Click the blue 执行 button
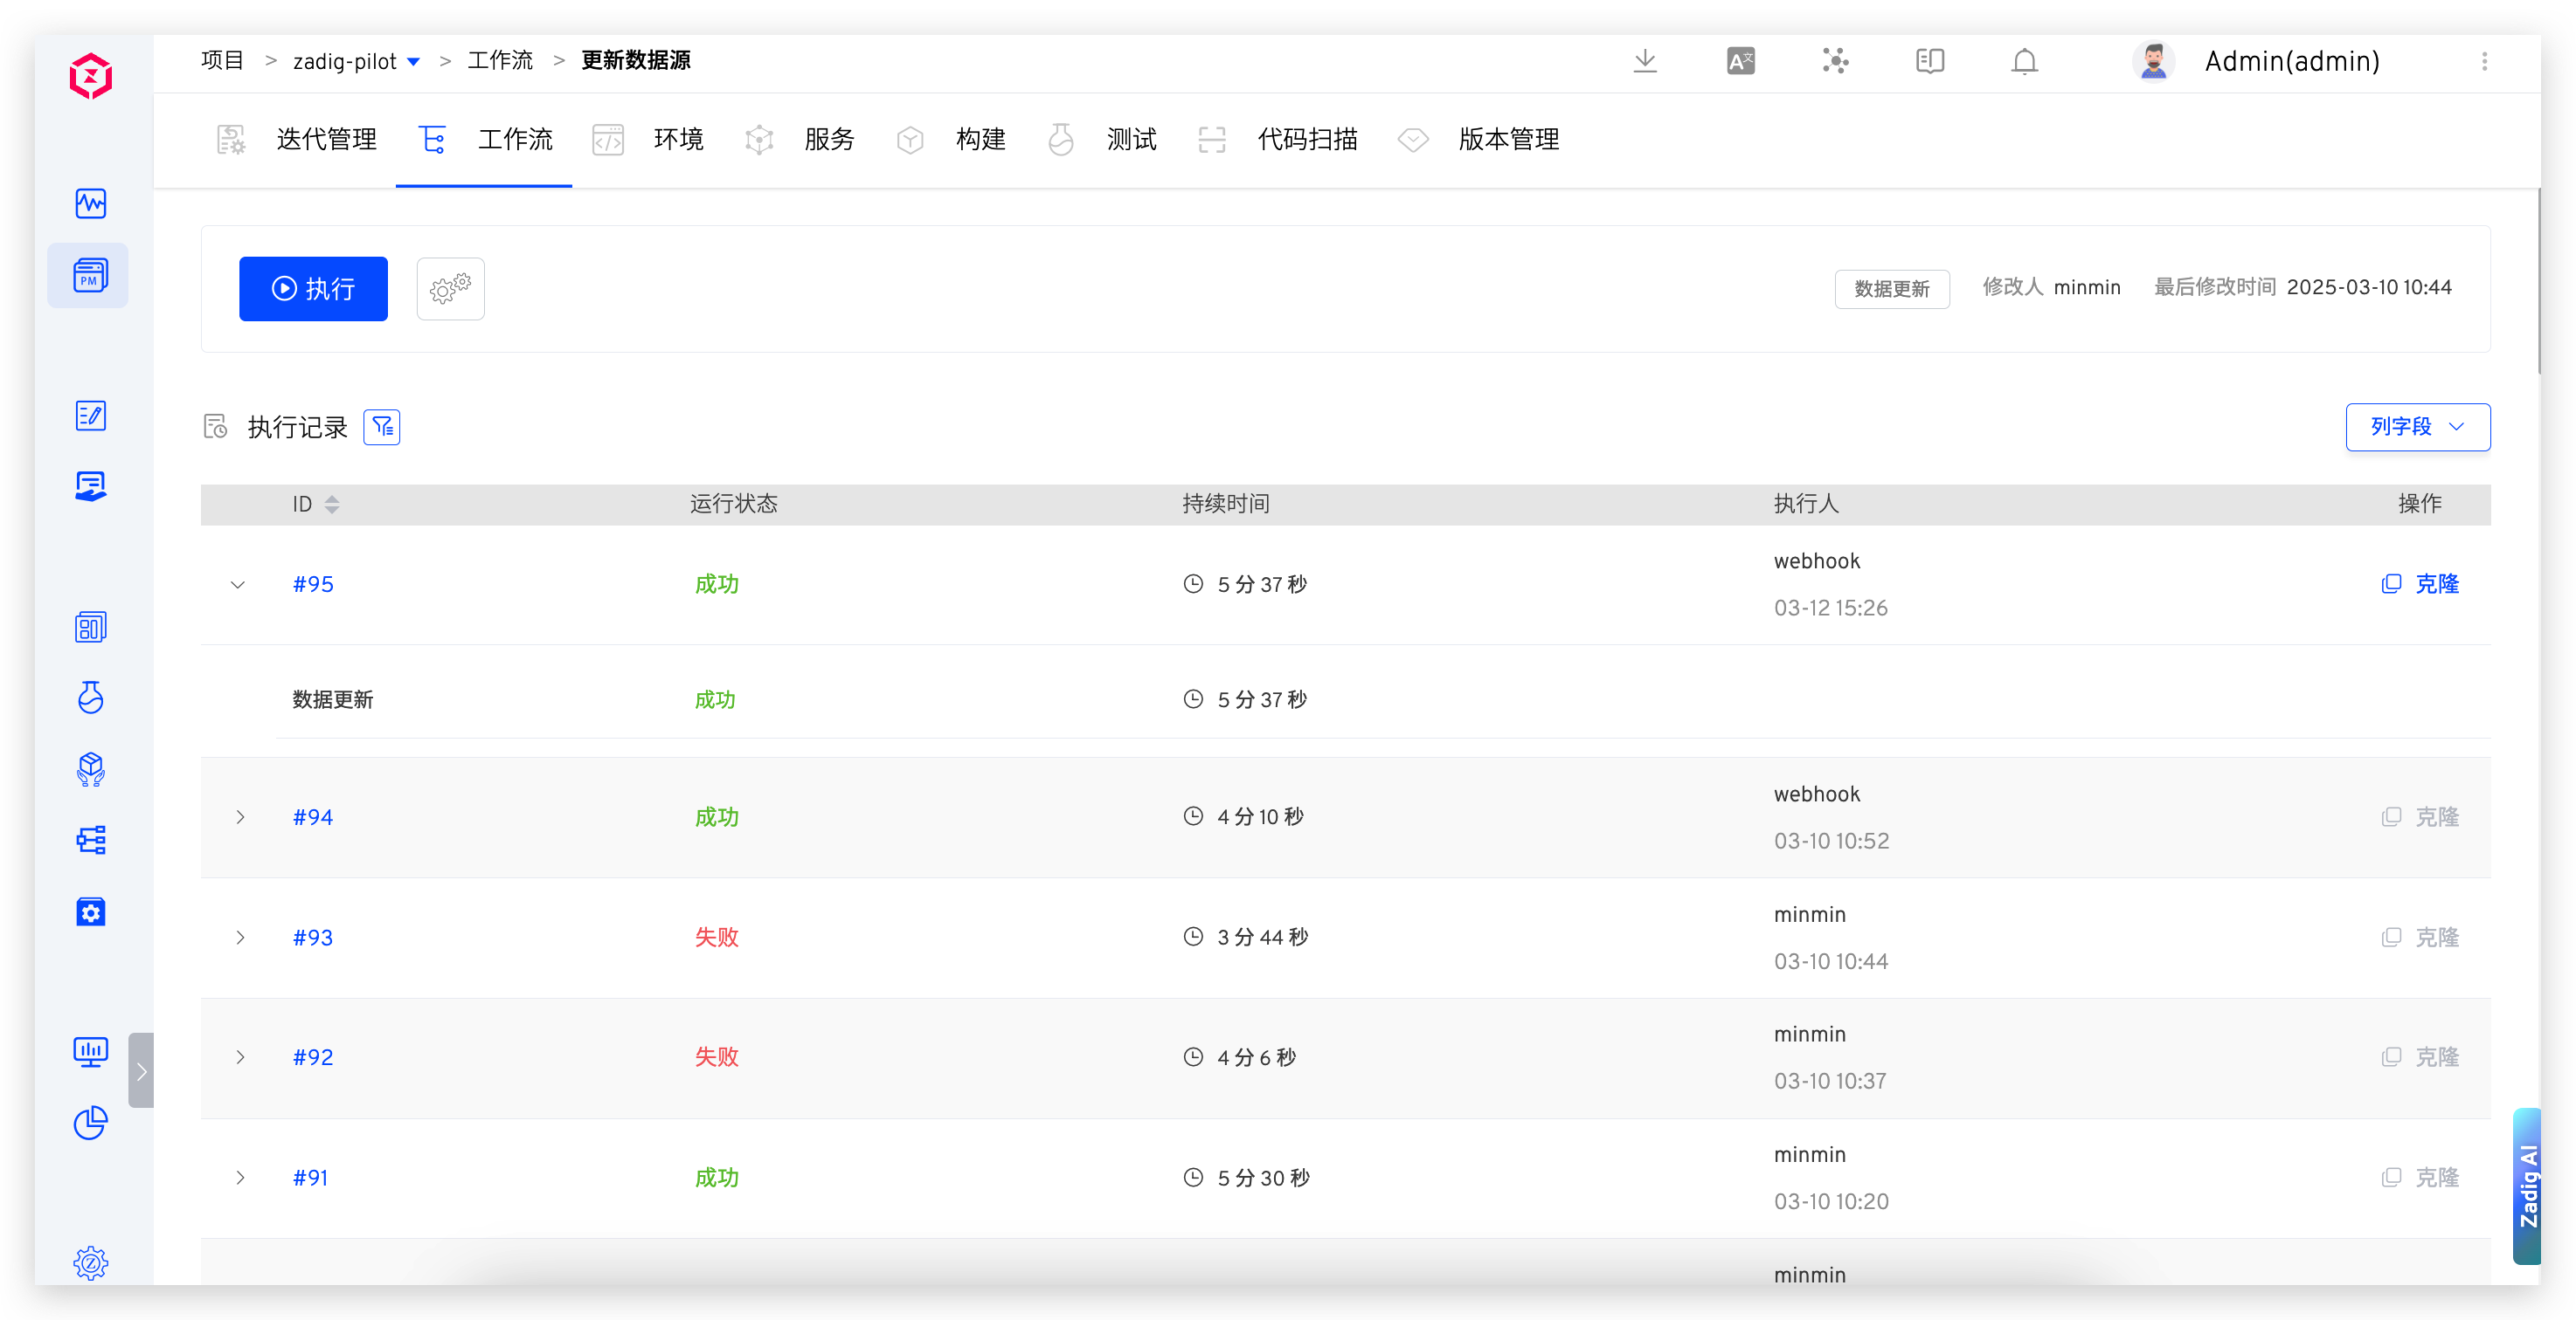 [313, 289]
